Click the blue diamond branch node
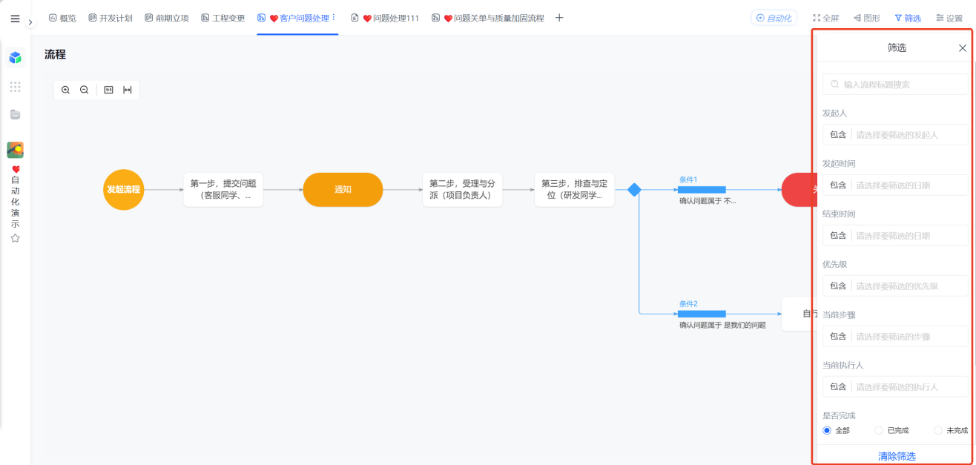The image size is (976, 465). (x=634, y=190)
